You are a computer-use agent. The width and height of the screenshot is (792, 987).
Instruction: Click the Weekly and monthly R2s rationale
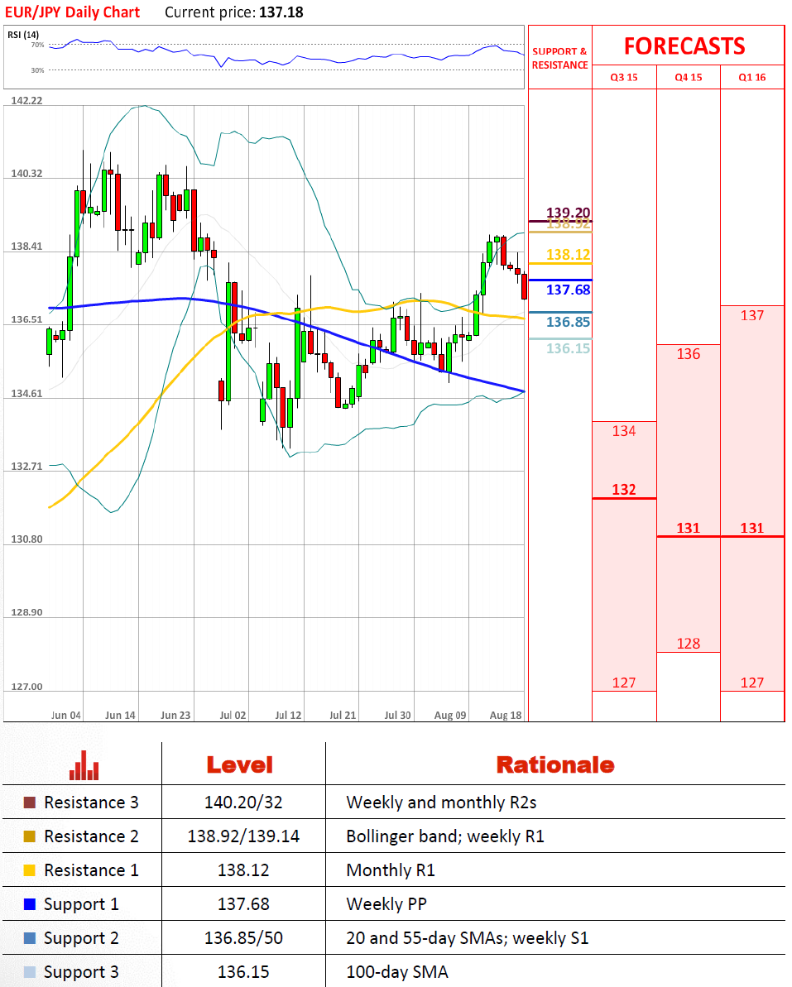[x=441, y=803]
